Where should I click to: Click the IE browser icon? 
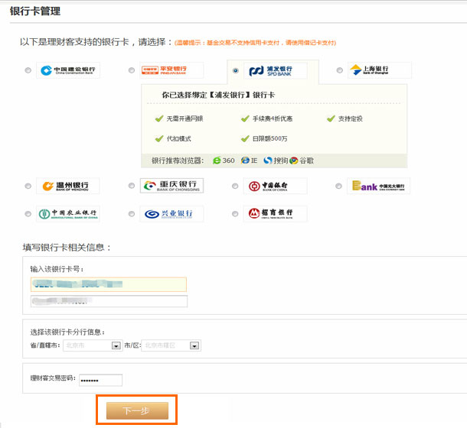tap(245, 160)
